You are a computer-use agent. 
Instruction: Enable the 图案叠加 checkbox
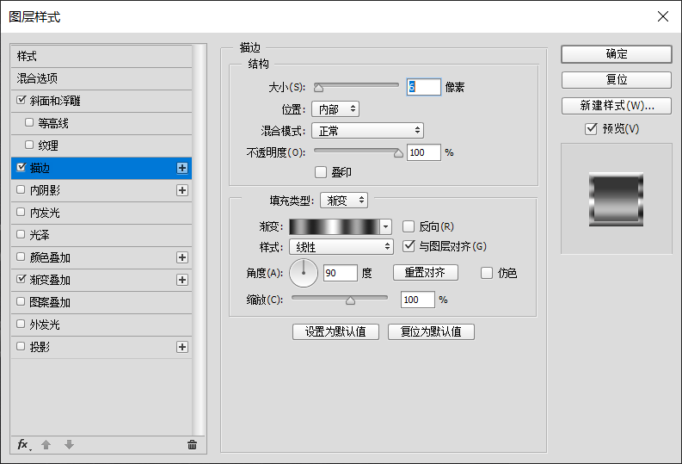pos(21,301)
